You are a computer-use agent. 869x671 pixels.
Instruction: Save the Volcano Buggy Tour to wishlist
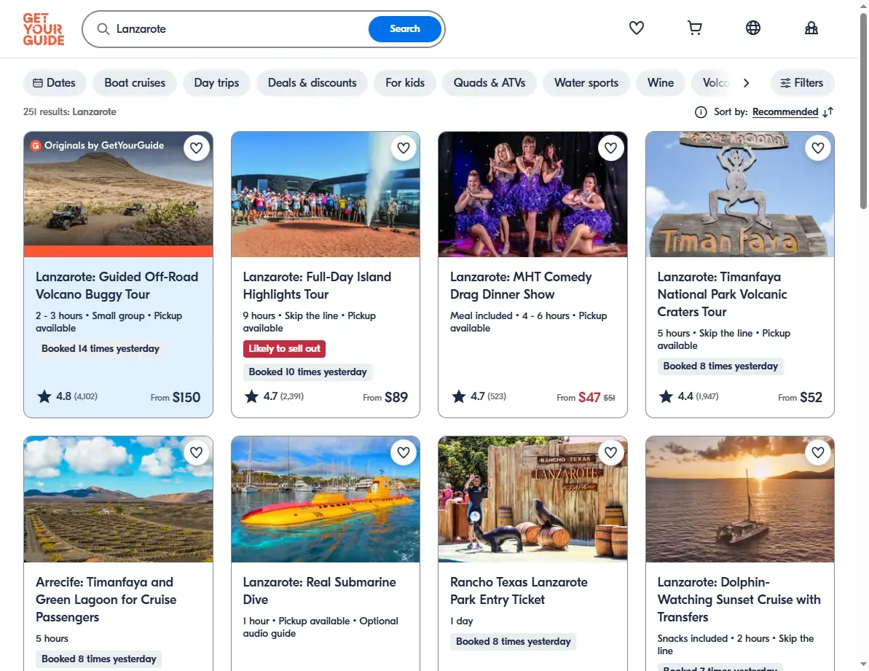(196, 148)
